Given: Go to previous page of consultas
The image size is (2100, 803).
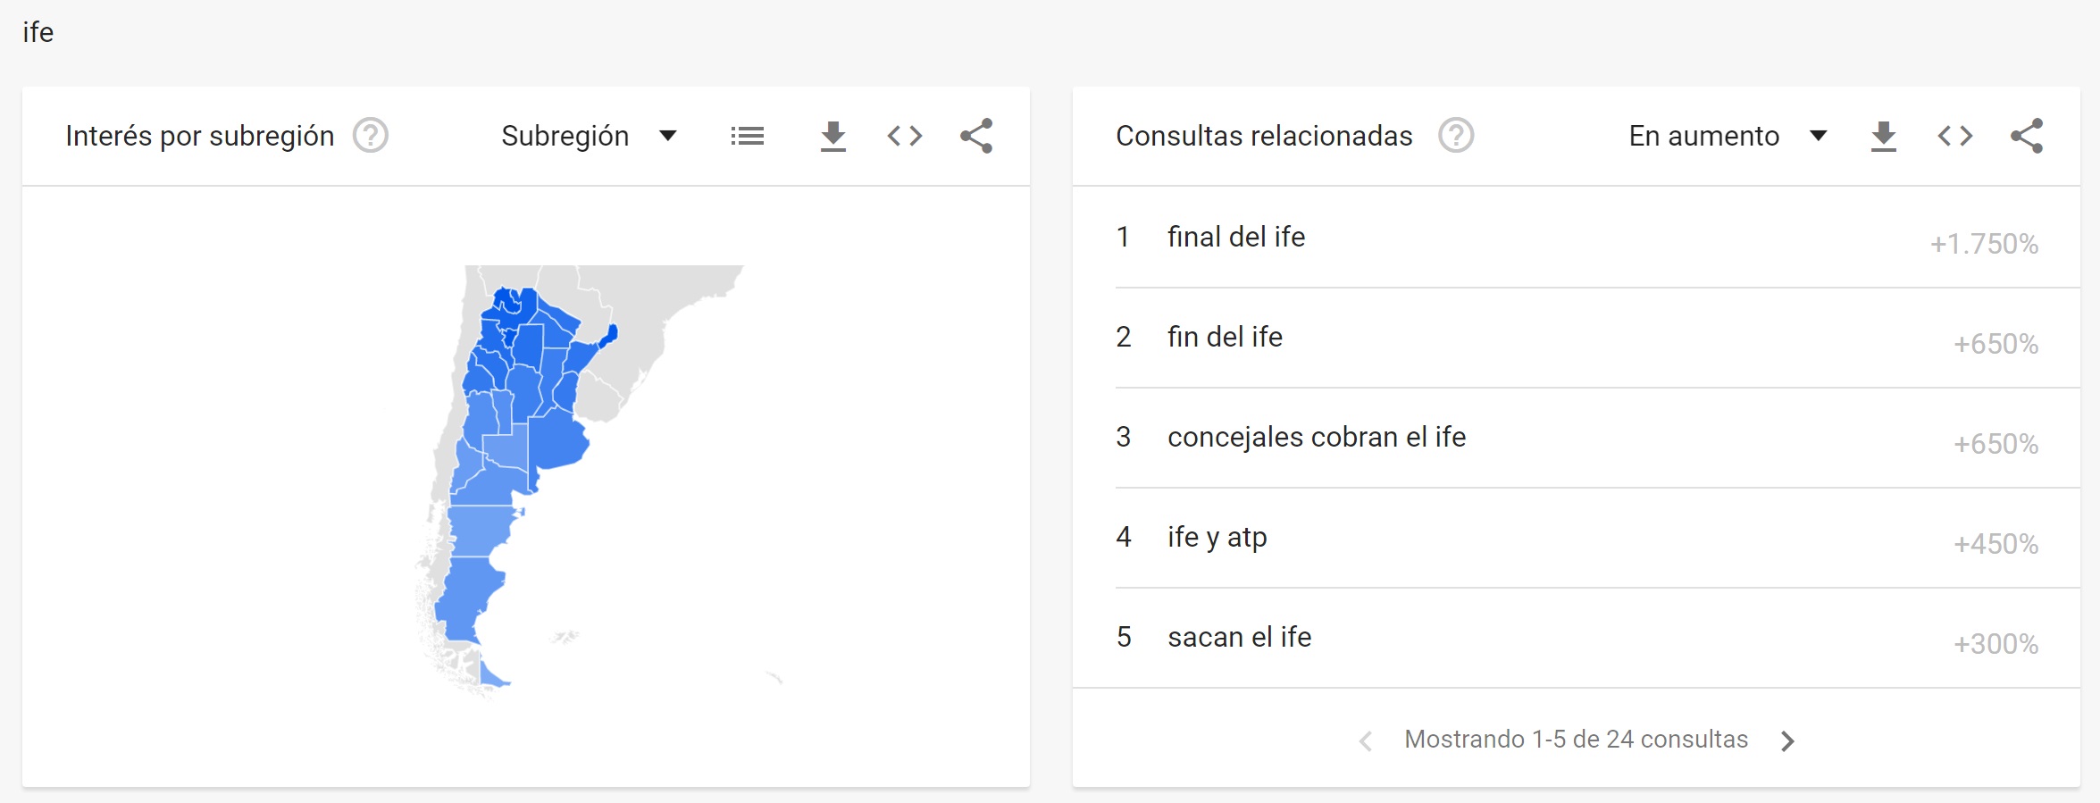Looking at the screenshot, I should pos(1366,740).
